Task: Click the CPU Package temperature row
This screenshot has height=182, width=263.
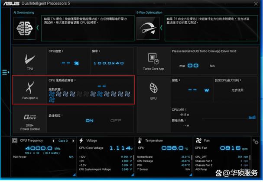Action: click(163, 161)
